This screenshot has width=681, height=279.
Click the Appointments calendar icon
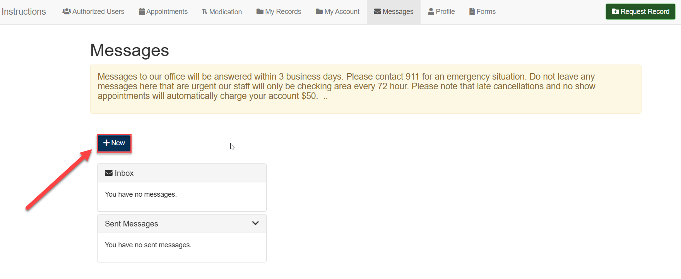coord(142,12)
